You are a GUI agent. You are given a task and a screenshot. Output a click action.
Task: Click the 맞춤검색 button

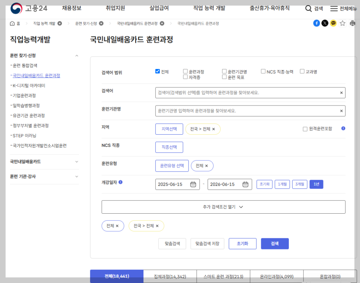[172, 244]
